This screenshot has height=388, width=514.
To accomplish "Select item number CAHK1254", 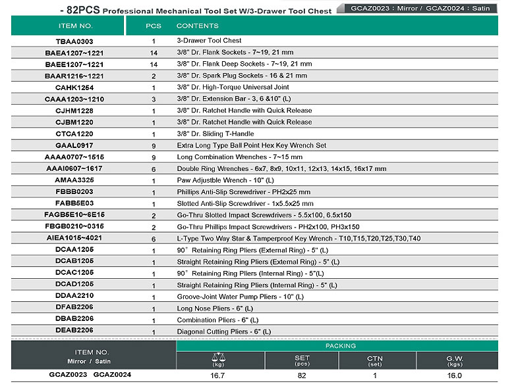I will coord(74,87).
